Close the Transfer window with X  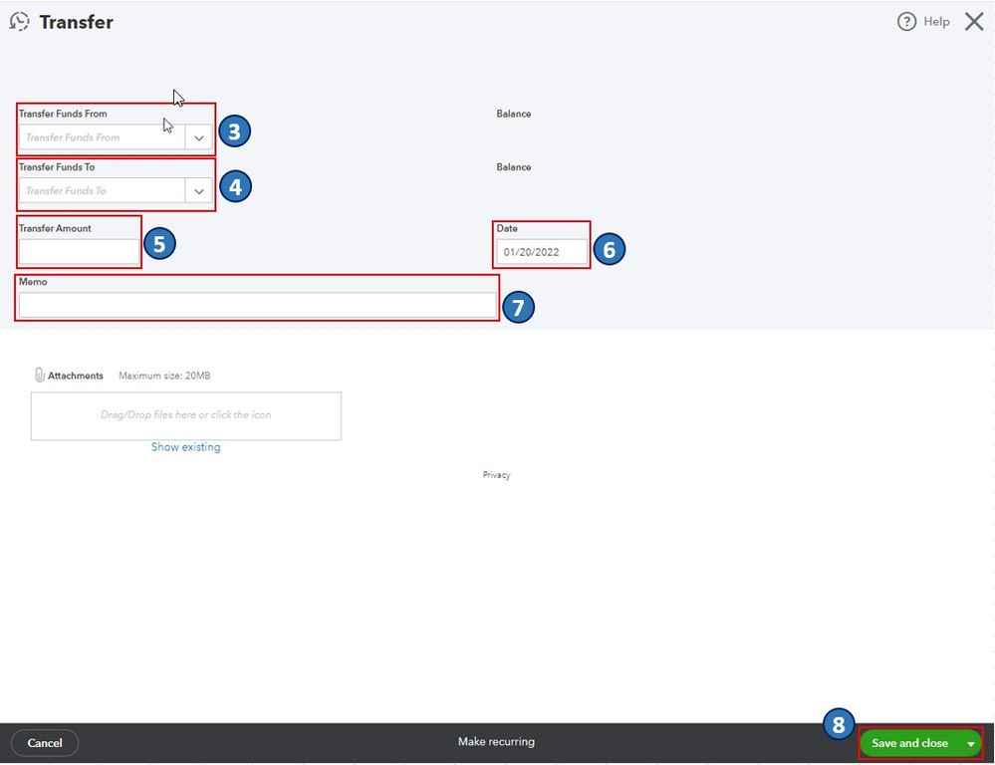[x=973, y=22]
